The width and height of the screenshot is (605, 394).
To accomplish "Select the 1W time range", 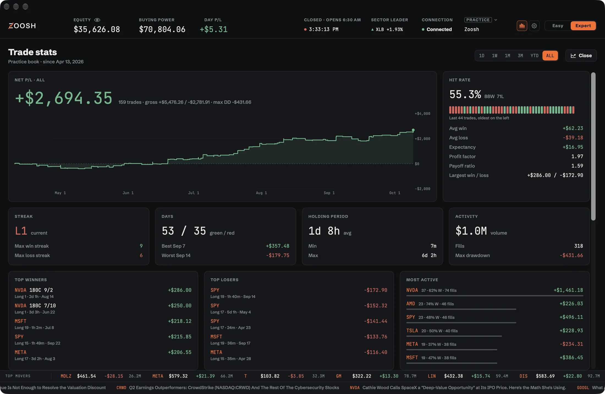I will click(x=494, y=56).
